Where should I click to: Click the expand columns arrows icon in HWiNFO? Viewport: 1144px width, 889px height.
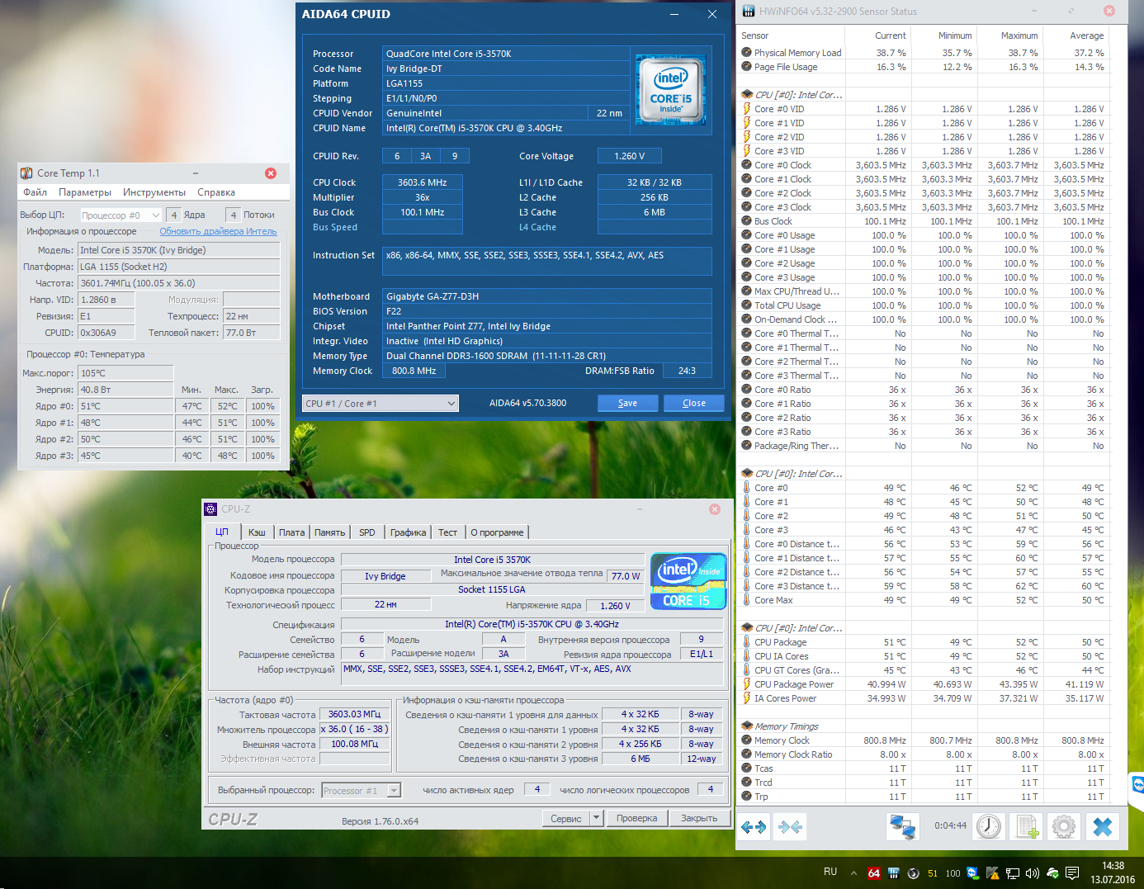(754, 826)
